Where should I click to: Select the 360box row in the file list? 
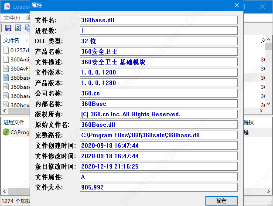(16, 105)
